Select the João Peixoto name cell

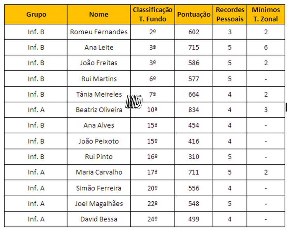[99, 141]
